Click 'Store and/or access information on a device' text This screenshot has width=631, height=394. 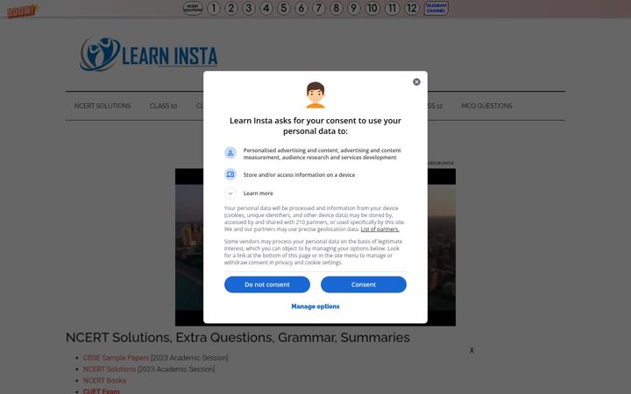[299, 175]
